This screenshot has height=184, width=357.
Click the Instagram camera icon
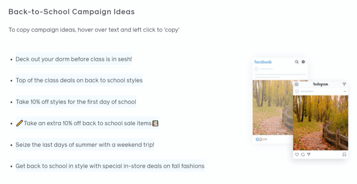296,84
